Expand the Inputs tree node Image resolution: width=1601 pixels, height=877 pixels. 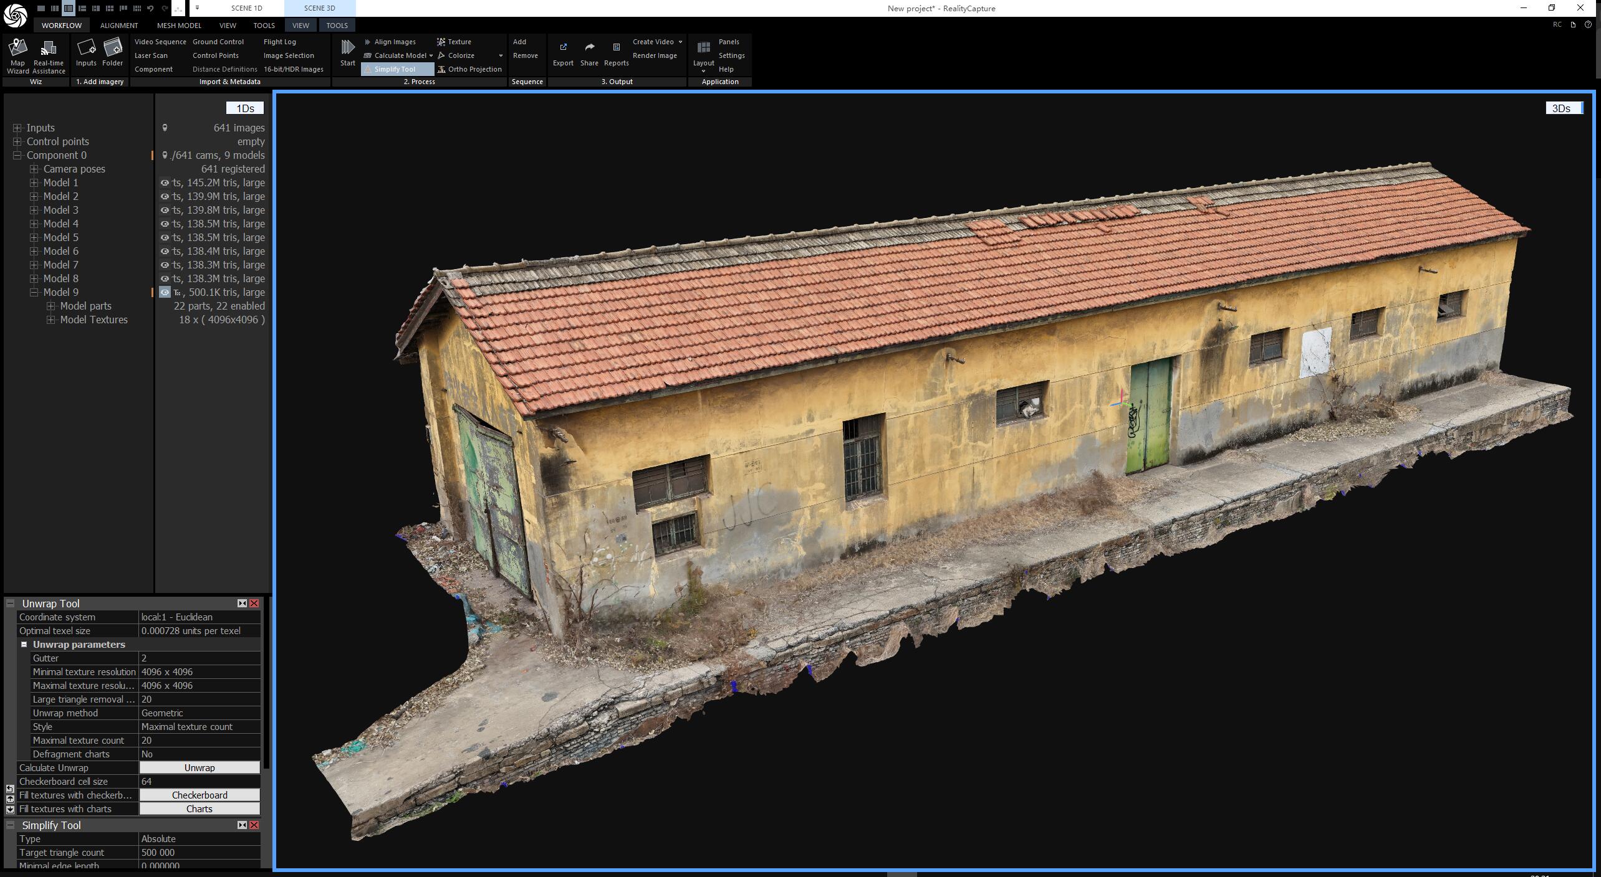17,128
